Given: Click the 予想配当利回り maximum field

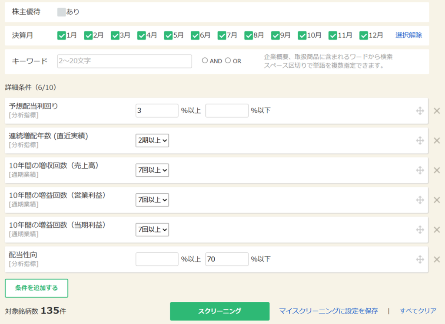Looking at the screenshot, I should (x=227, y=111).
